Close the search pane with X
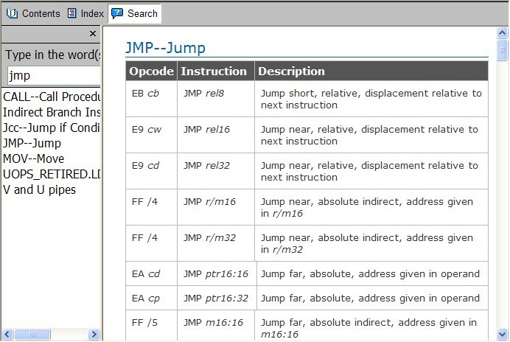 (x=93, y=33)
